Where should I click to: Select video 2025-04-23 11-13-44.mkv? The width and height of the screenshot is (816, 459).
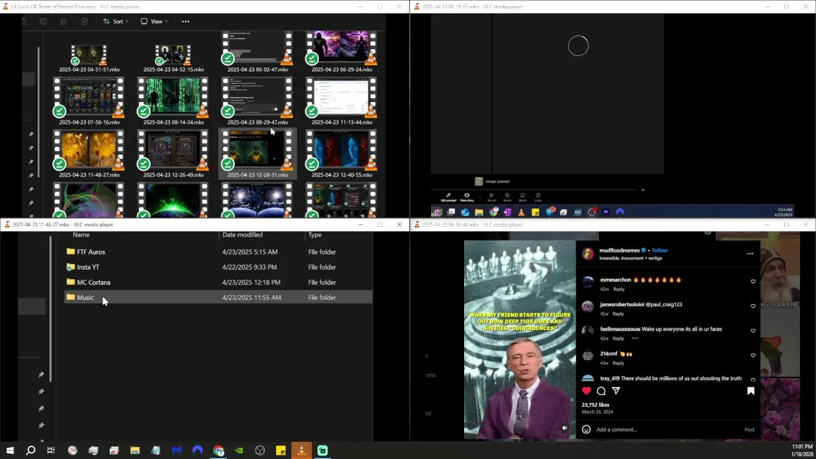(342, 102)
